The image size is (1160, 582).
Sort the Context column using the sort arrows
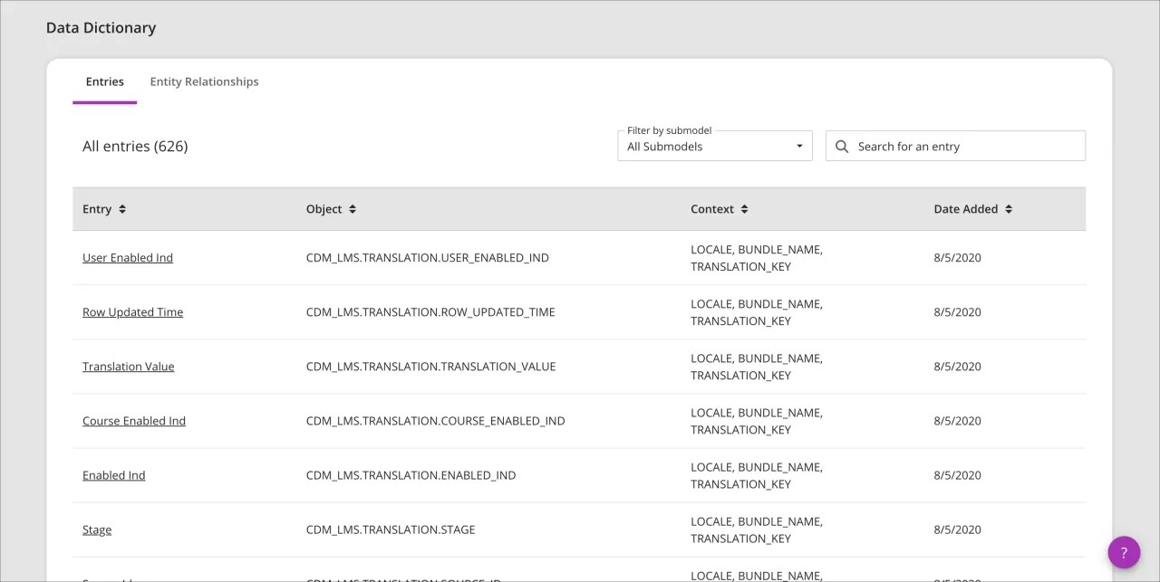tap(743, 208)
